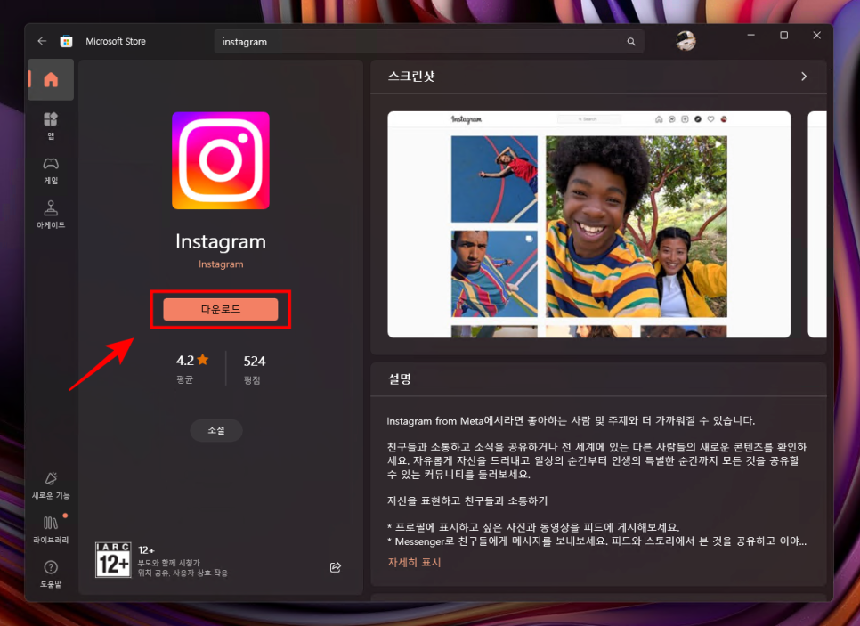Viewport: 860px width, 626px height.
Task: Click the Microsoft Store logo icon
Action: pyautogui.click(x=67, y=41)
